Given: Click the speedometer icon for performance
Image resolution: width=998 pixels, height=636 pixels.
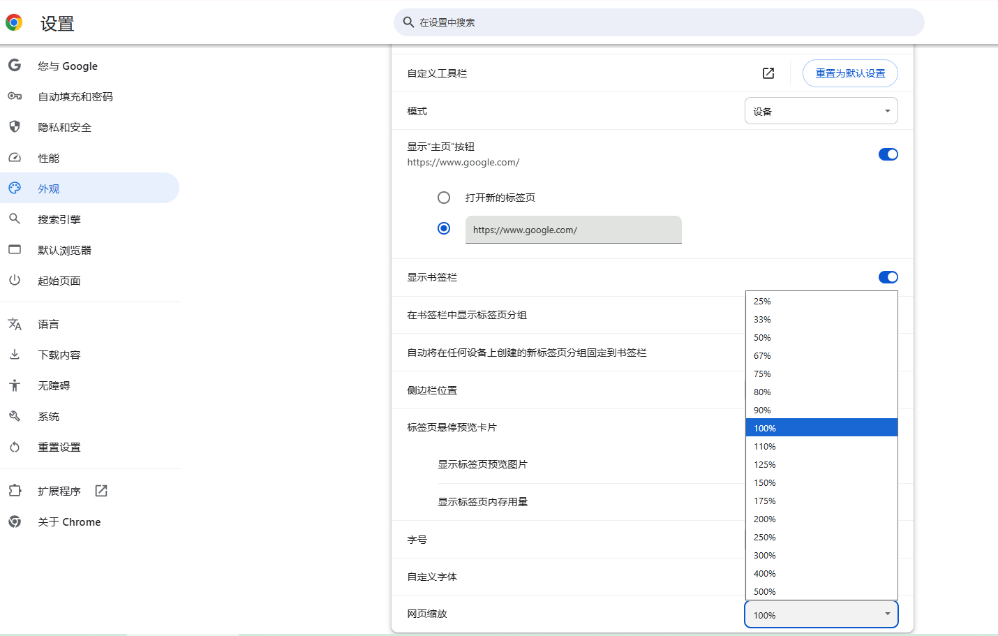Looking at the screenshot, I should point(15,158).
